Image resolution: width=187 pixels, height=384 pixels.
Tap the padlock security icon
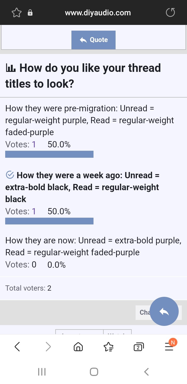point(30,13)
